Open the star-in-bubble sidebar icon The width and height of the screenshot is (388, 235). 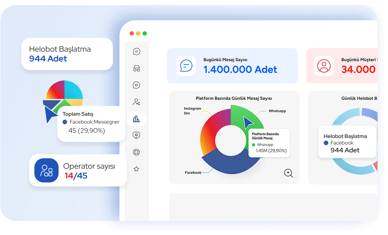pos(137,85)
